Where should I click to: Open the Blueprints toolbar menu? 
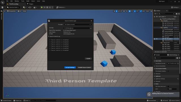coord(30,7)
